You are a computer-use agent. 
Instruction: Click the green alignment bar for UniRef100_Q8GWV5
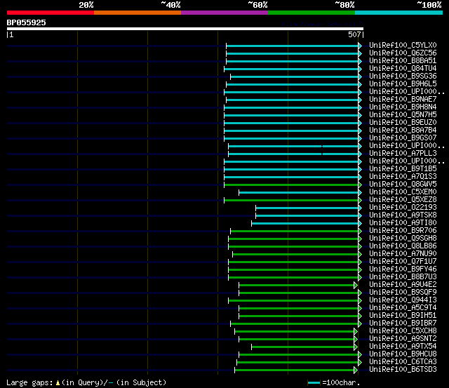(x=291, y=185)
